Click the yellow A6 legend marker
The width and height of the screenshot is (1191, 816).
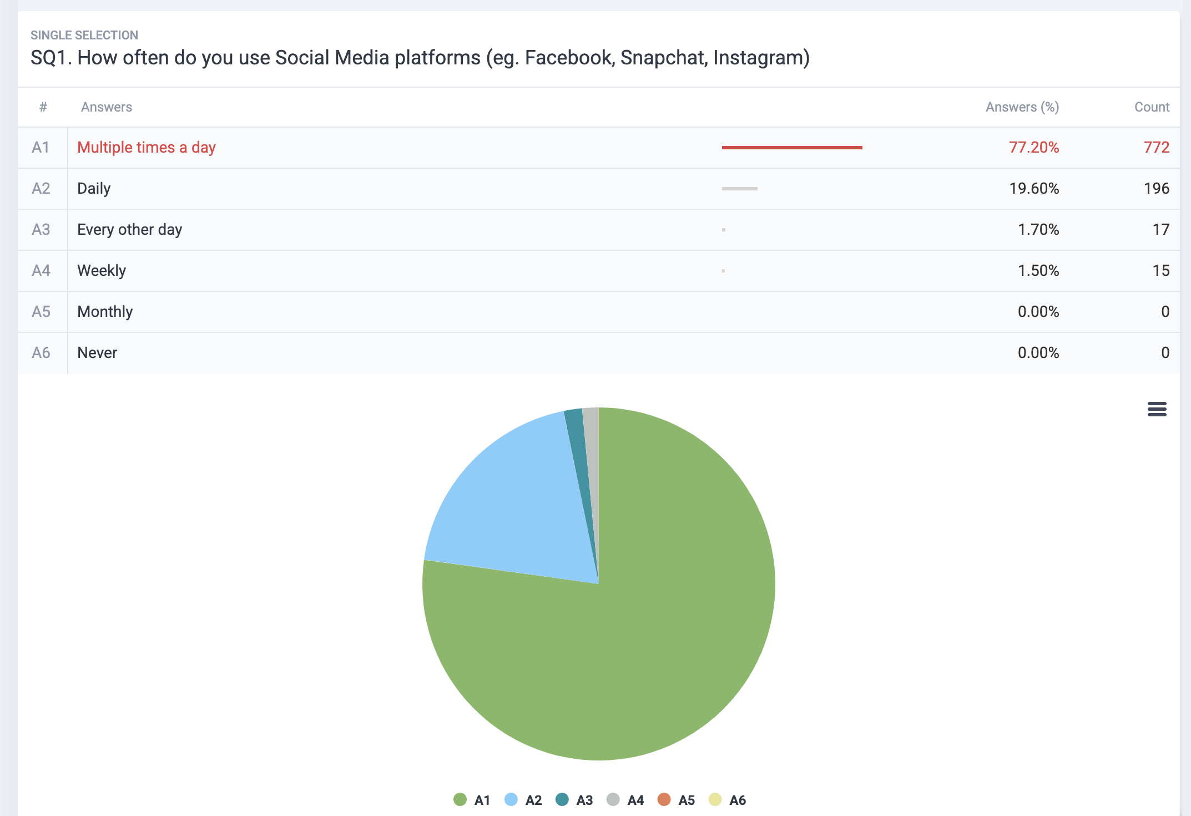coord(715,800)
